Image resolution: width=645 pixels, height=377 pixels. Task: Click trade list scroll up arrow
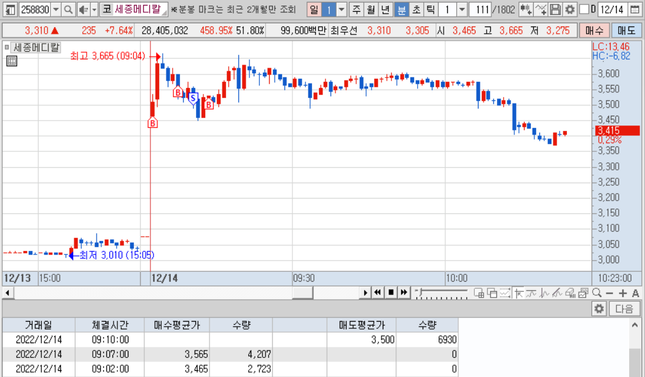(635, 325)
